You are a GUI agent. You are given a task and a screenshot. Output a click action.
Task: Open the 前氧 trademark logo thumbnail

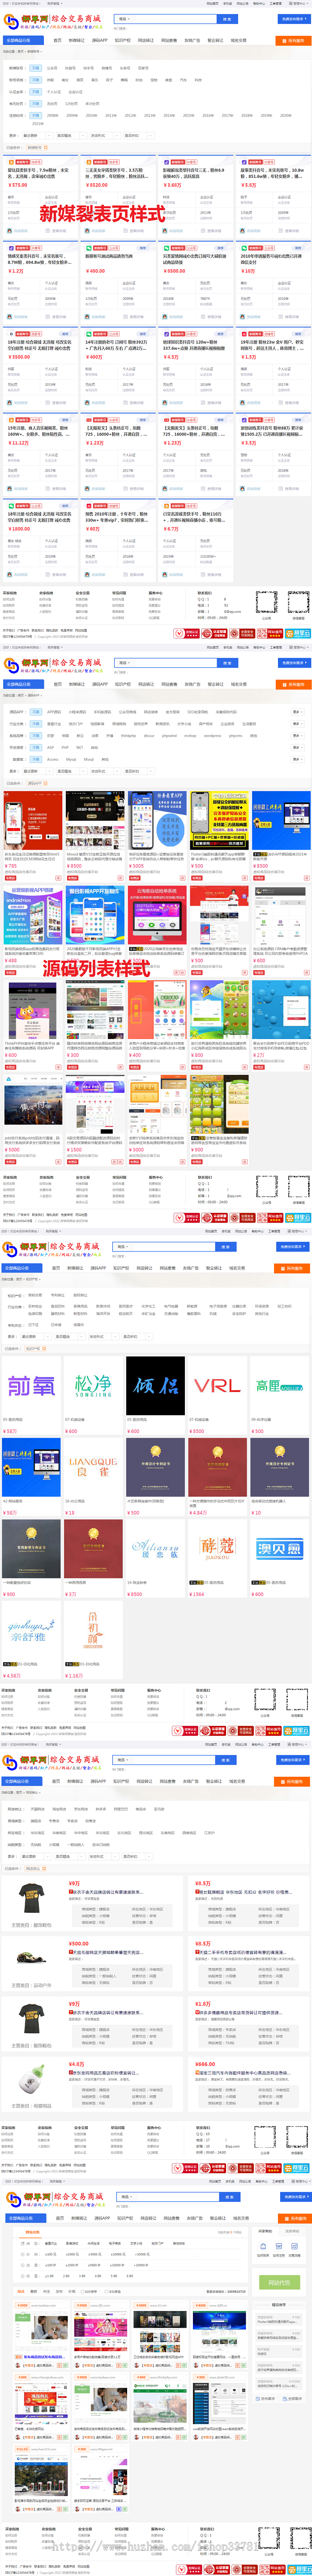[32, 1385]
